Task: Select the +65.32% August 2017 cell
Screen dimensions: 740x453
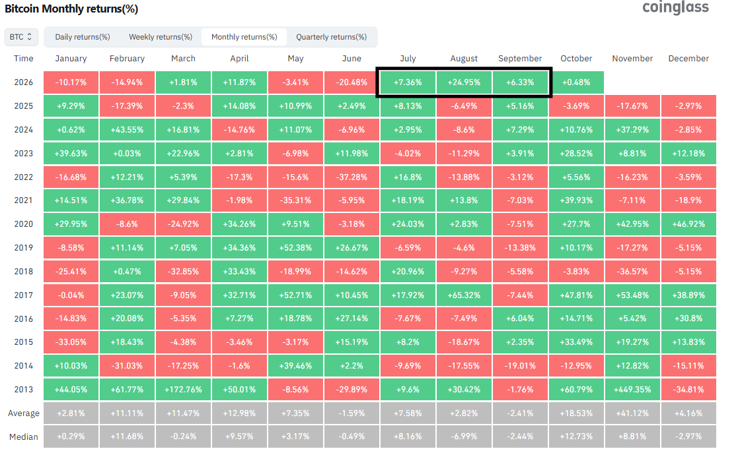Action: (x=464, y=295)
